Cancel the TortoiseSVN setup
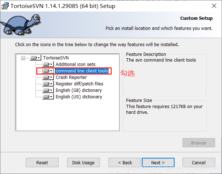This screenshot has width=222, height=174. [x=199, y=162]
